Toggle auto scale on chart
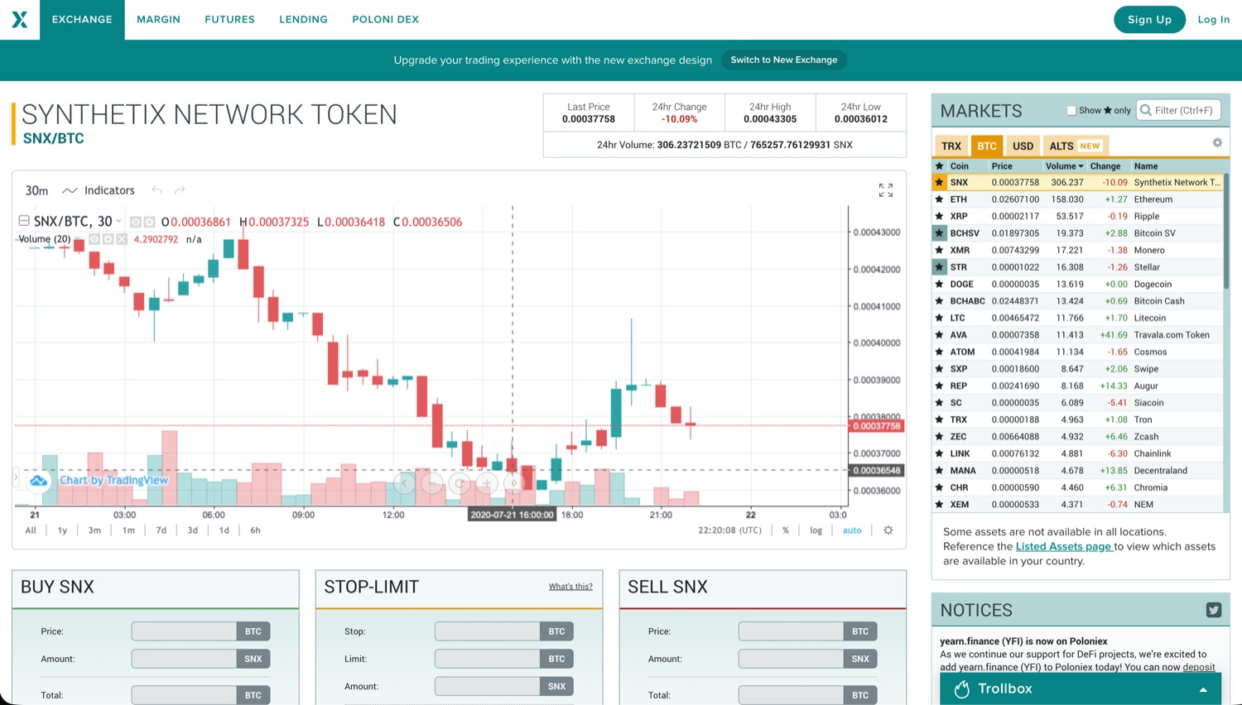This screenshot has height=705, width=1242. (852, 530)
